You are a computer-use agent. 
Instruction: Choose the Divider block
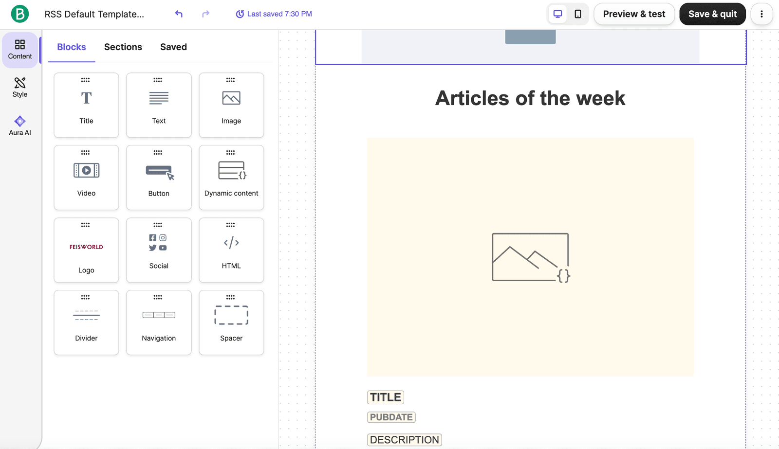click(86, 323)
